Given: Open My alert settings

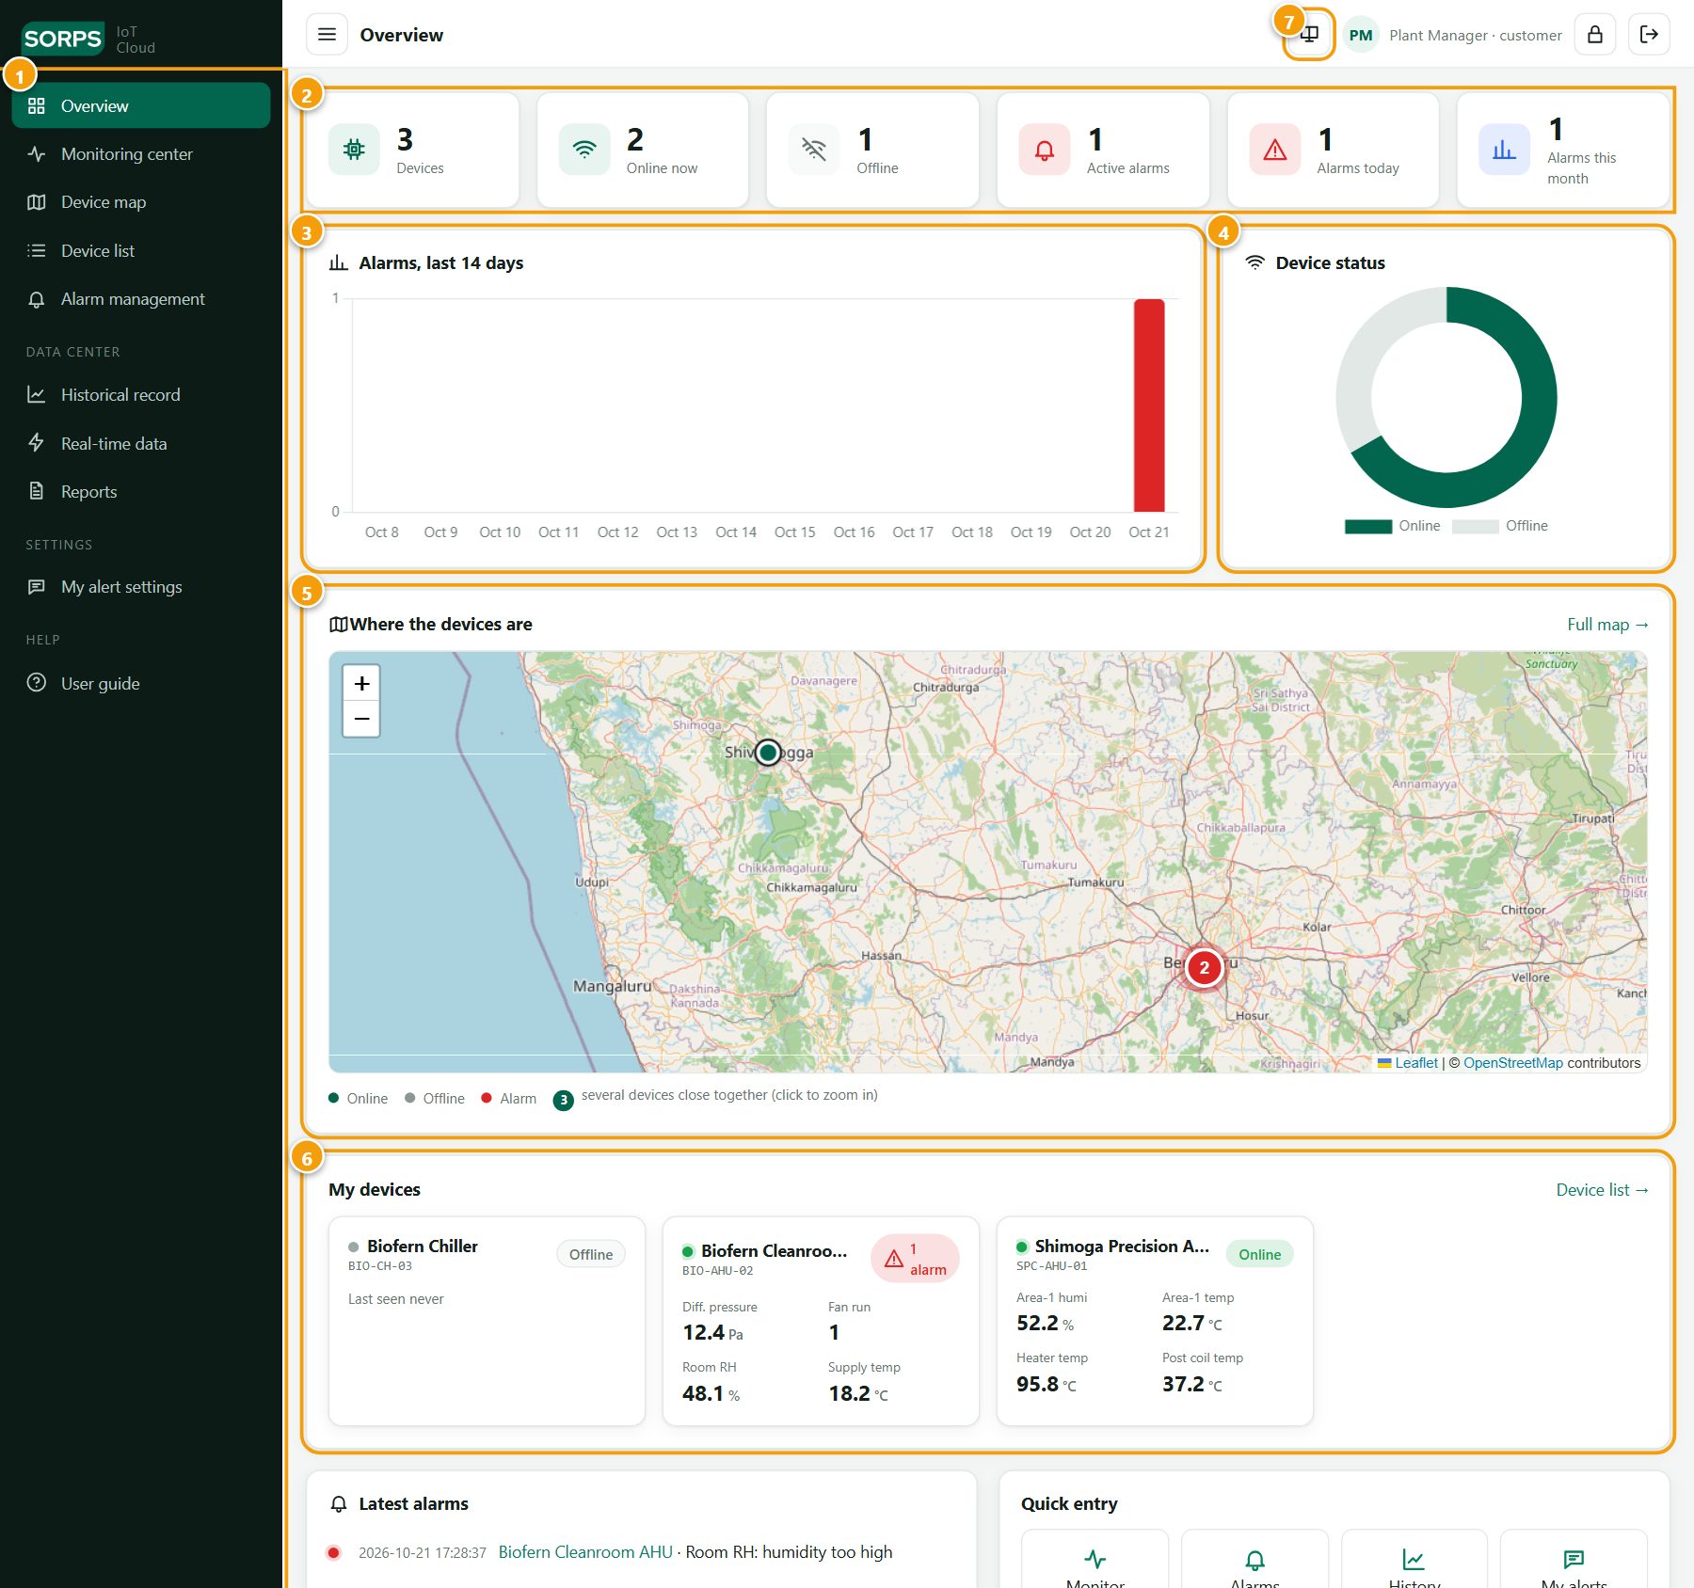Looking at the screenshot, I should 141,587.
